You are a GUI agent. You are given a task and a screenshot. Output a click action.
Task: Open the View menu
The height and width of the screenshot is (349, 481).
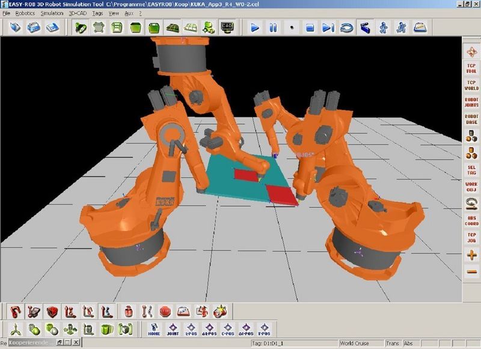click(114, 13)
